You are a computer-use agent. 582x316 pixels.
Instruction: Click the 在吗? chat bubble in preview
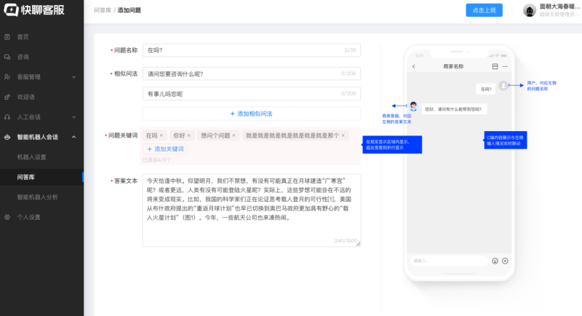click(x=485, y=89)
